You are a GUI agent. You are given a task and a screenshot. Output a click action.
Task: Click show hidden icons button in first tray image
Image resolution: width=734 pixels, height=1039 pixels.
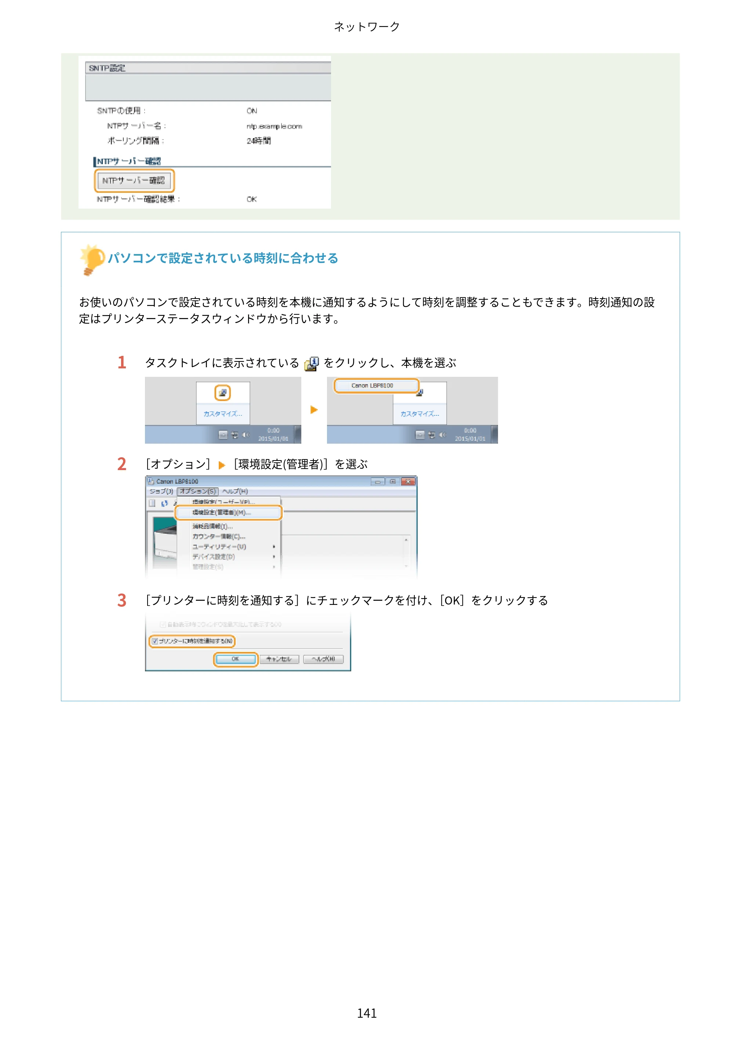(x=223, y=435)
